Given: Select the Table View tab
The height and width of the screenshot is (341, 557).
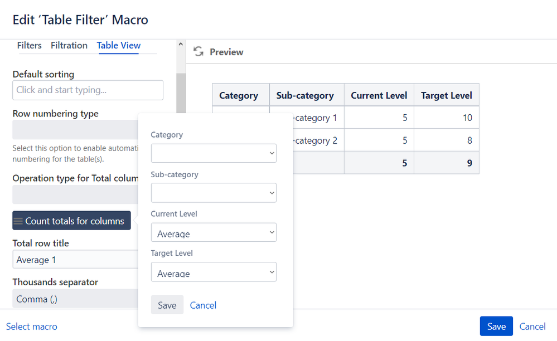Looking at the screenshot, I should (x=119, y=46).
